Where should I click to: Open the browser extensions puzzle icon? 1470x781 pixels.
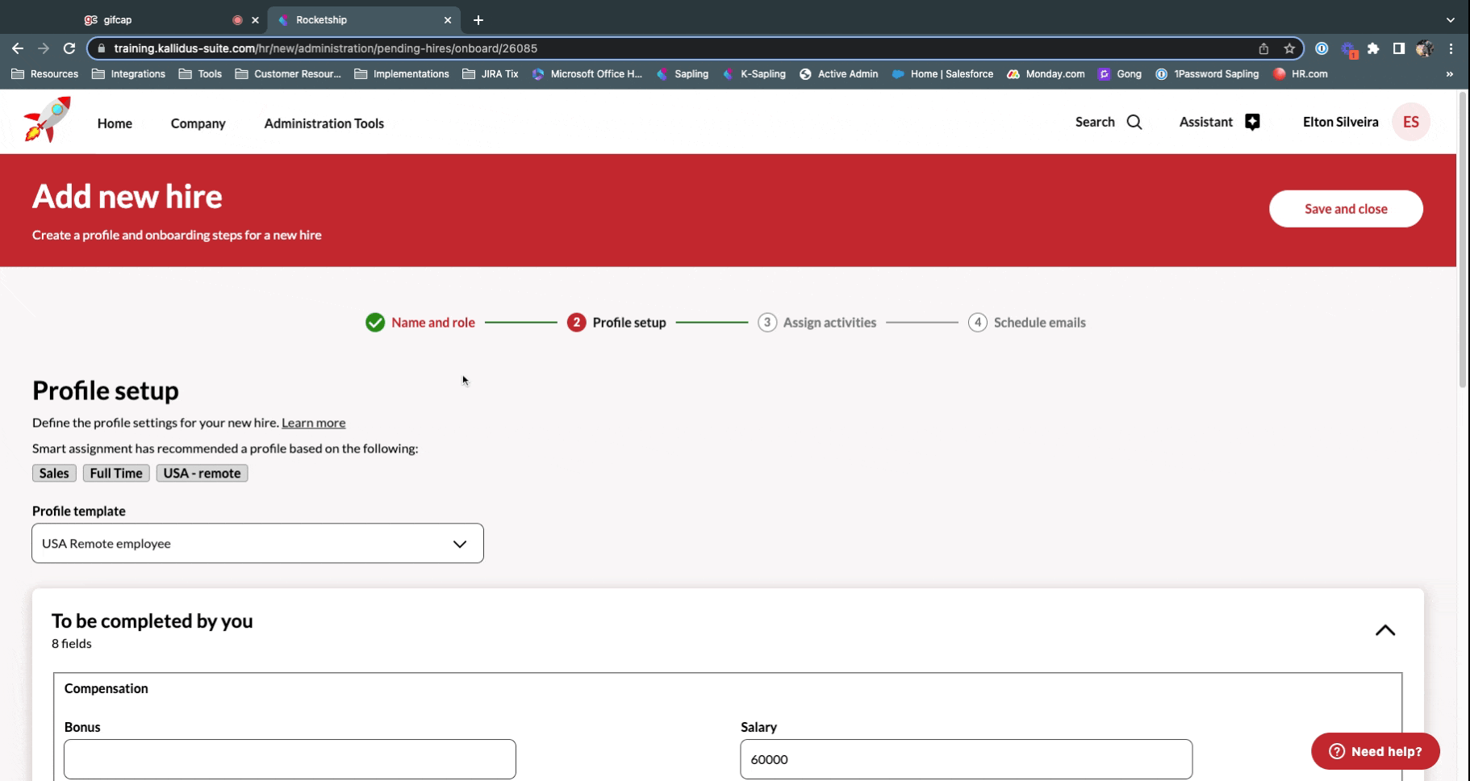pos(1373,48)
